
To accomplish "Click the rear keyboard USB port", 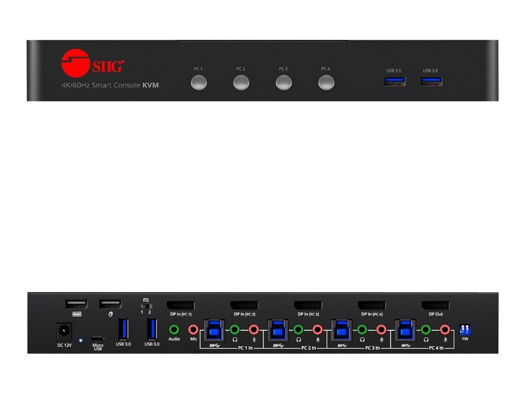I will pyautogui.click(x=77, y=304).
